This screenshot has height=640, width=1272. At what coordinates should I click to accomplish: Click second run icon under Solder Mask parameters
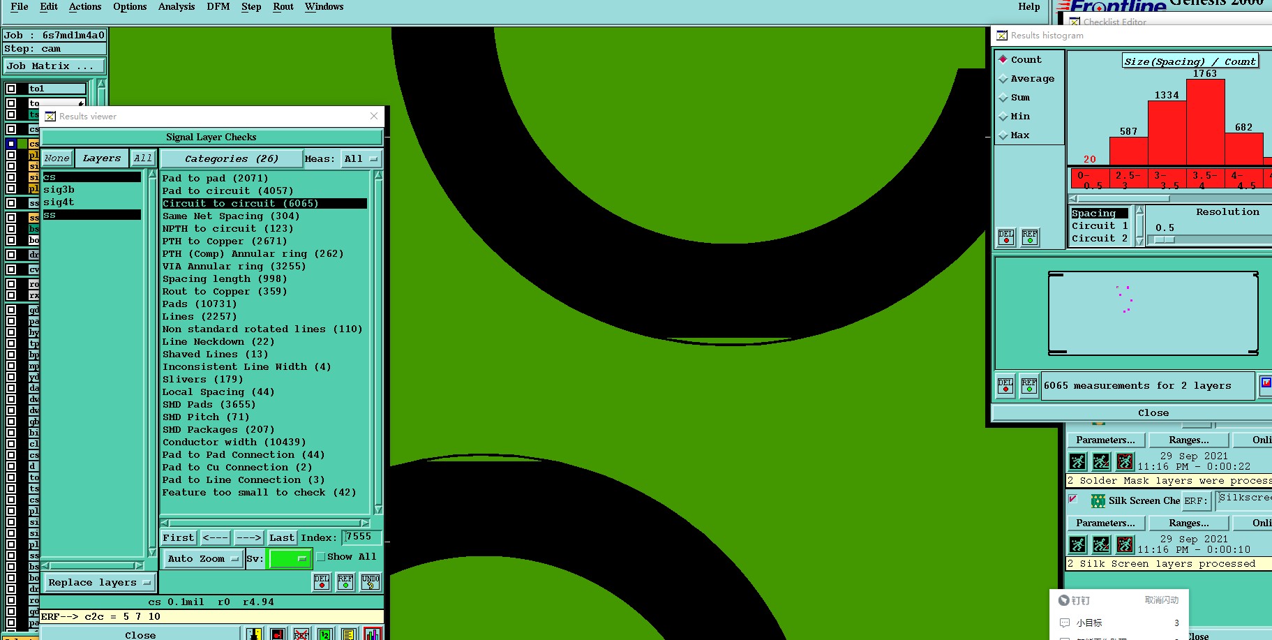[1102, 461]
